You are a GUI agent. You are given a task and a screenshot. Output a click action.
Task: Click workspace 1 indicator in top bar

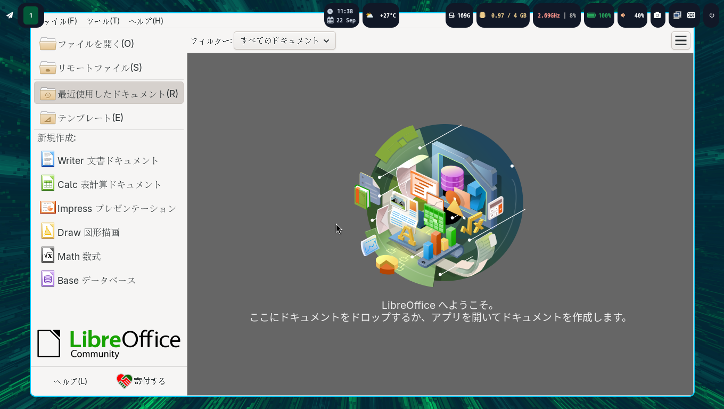coord(30,15)
